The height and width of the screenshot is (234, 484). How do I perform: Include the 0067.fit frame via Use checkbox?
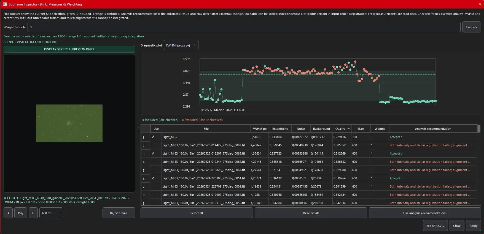pos(153,170)
